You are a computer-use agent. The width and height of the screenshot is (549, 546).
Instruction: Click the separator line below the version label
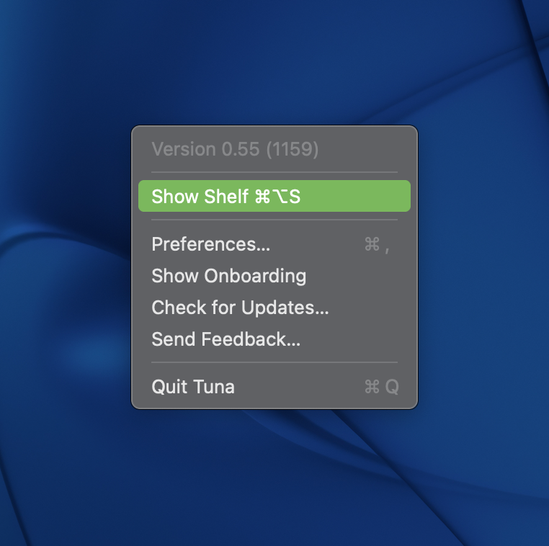tap(274, 172)
